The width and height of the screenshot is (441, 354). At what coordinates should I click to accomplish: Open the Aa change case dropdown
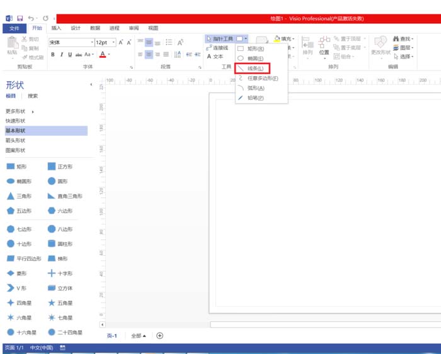pos(89,55)
